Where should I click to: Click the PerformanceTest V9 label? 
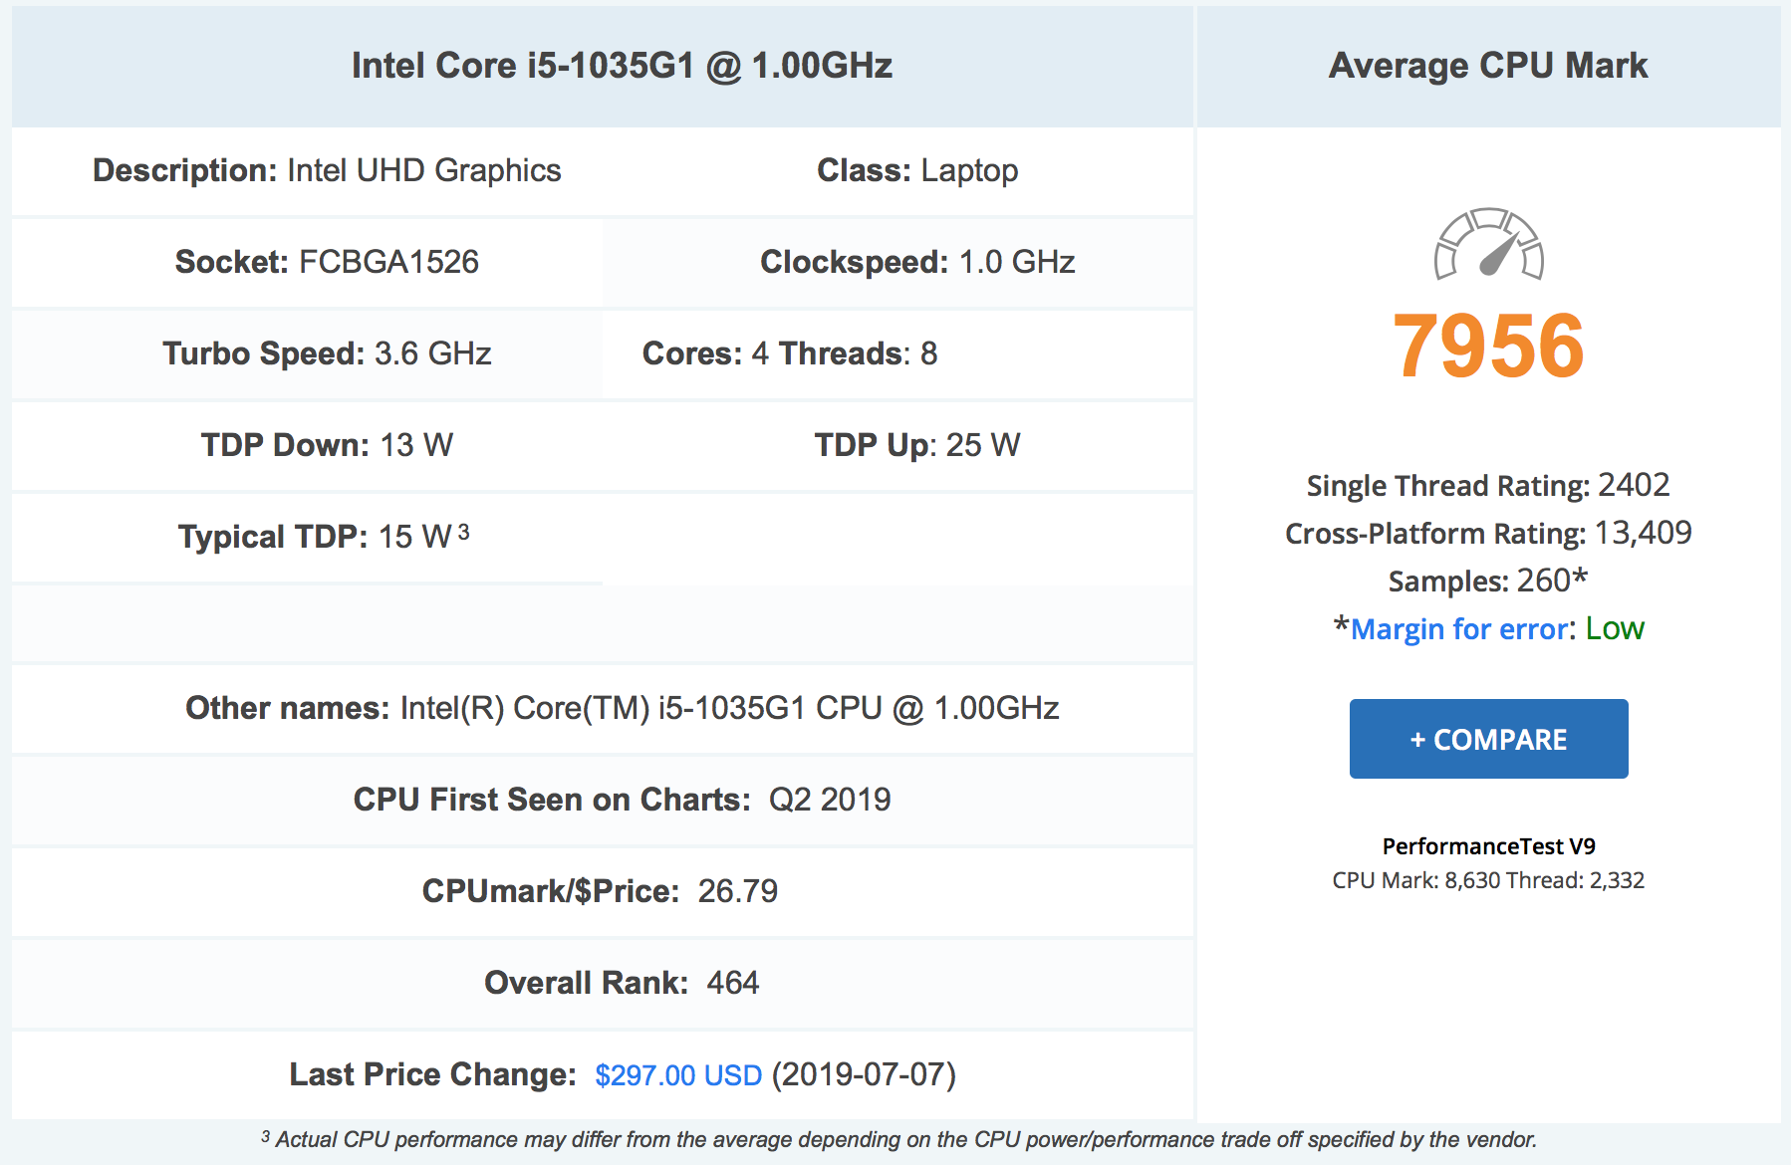point(1488,846)
